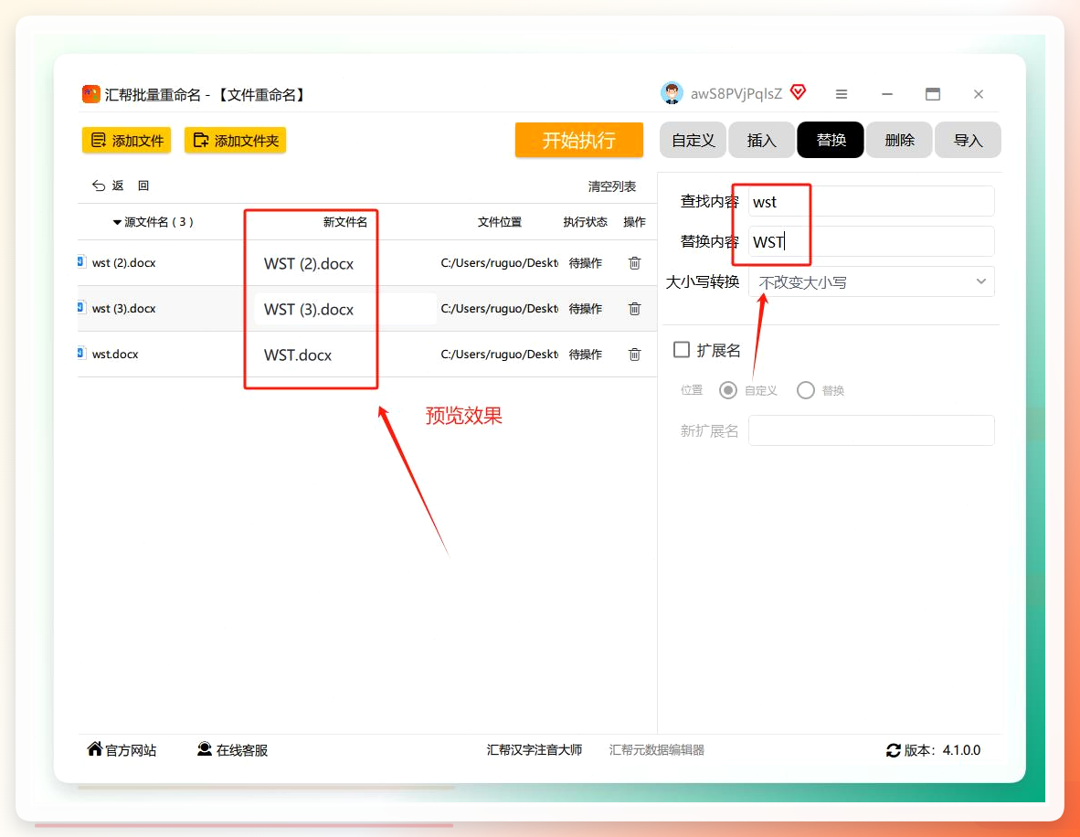Select source file wst.docx
1080x837 pixels.
click(115, 355)
